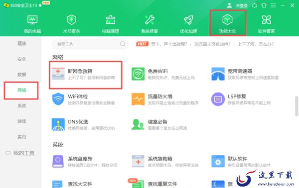
Task: Open 软件管家 in toolbar
Action: pyautogui.click(x=267, y=24)
